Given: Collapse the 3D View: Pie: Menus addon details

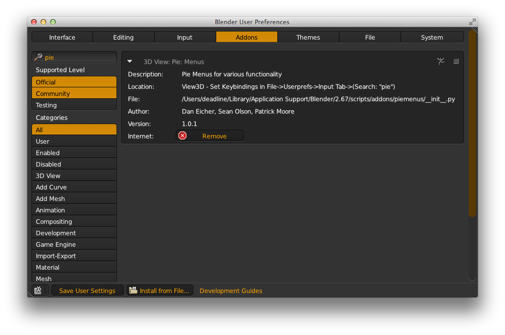Looking at the screenshot, I should (130, 61).
